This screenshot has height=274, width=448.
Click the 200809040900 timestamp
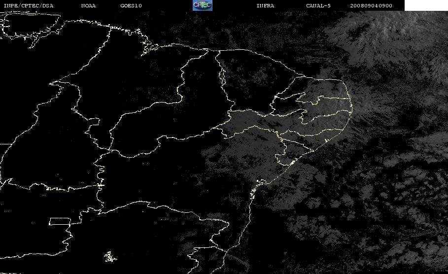(371, 5)
